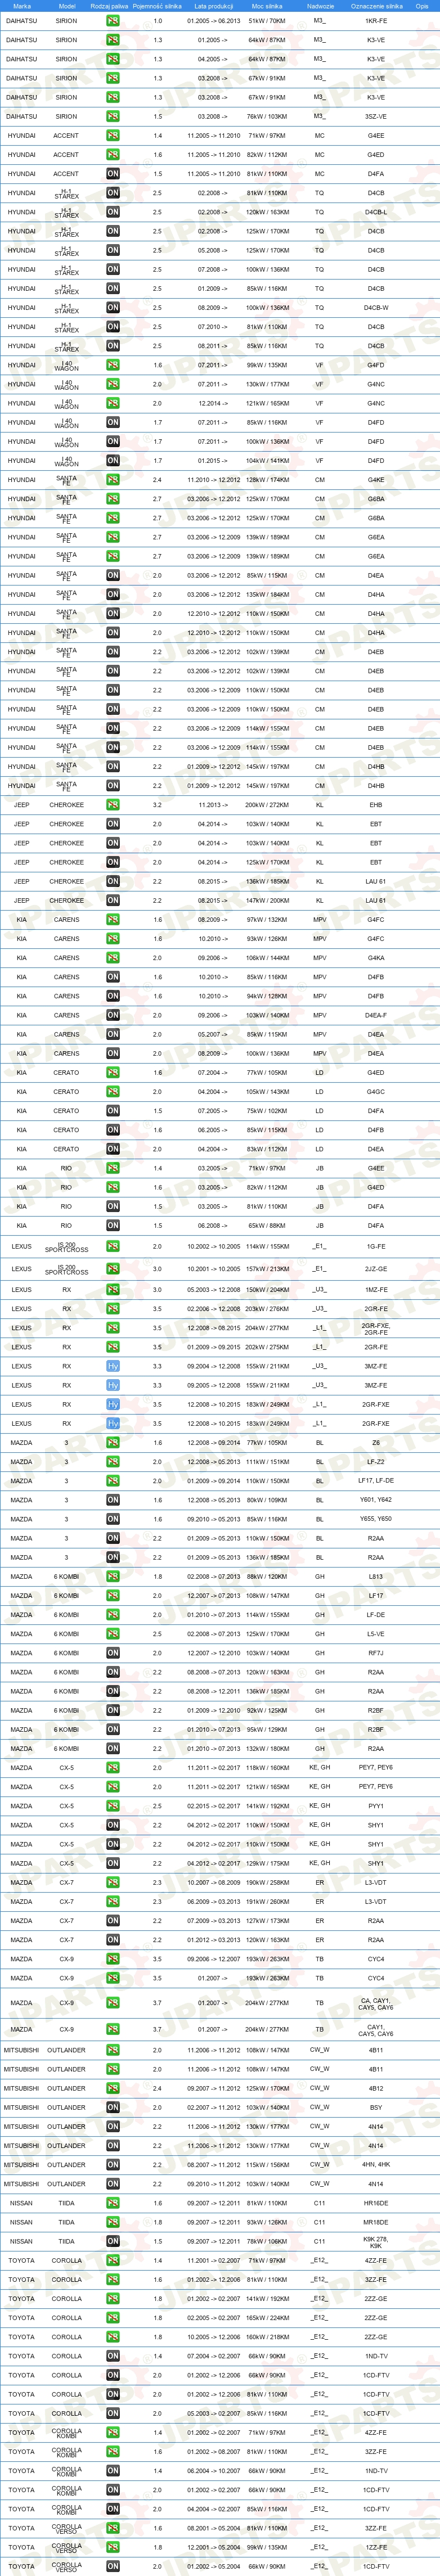
Task: Click petrol icon in Sirion 3SZ-VE row
Action: [x=113, y=116]
